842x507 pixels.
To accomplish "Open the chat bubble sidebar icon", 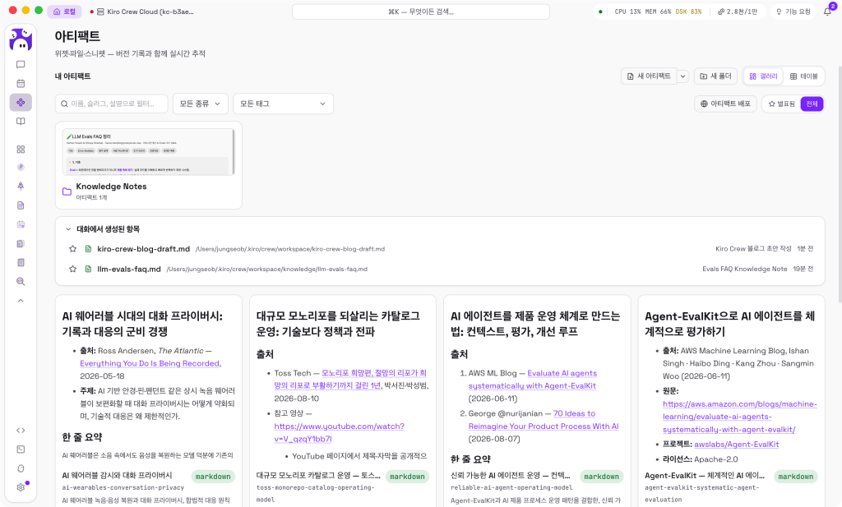I will (21, 65).
